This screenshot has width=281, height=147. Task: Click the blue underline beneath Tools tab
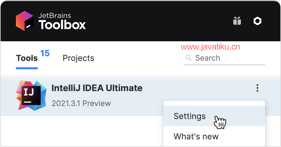pos(27,68)
